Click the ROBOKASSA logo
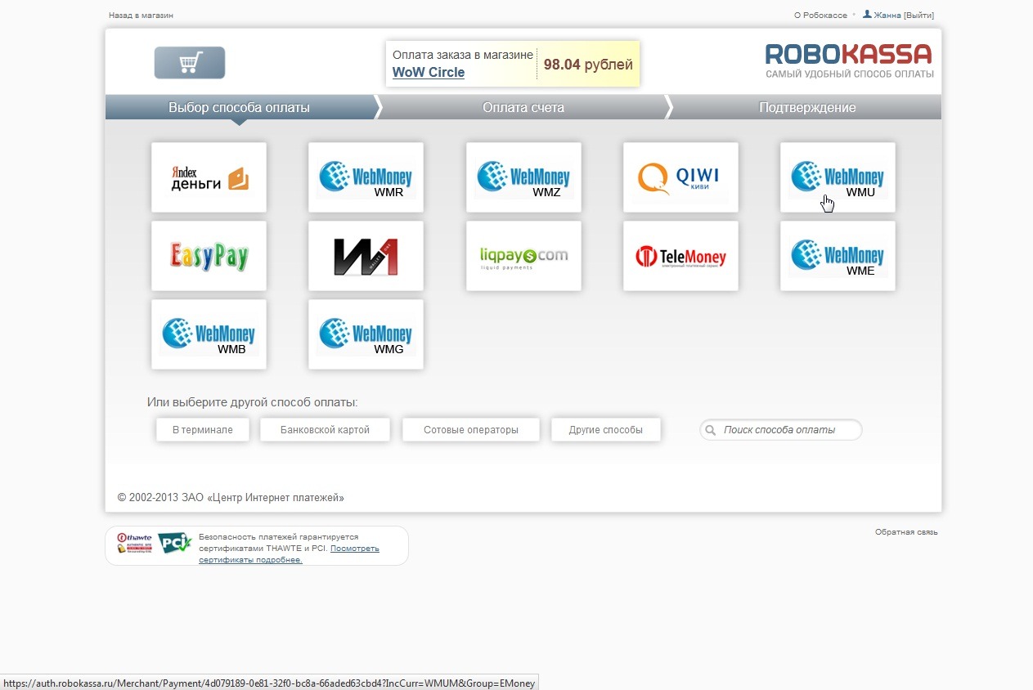Image resolution: width=1033 pixels, height=690 pixels. pos(849,61)
